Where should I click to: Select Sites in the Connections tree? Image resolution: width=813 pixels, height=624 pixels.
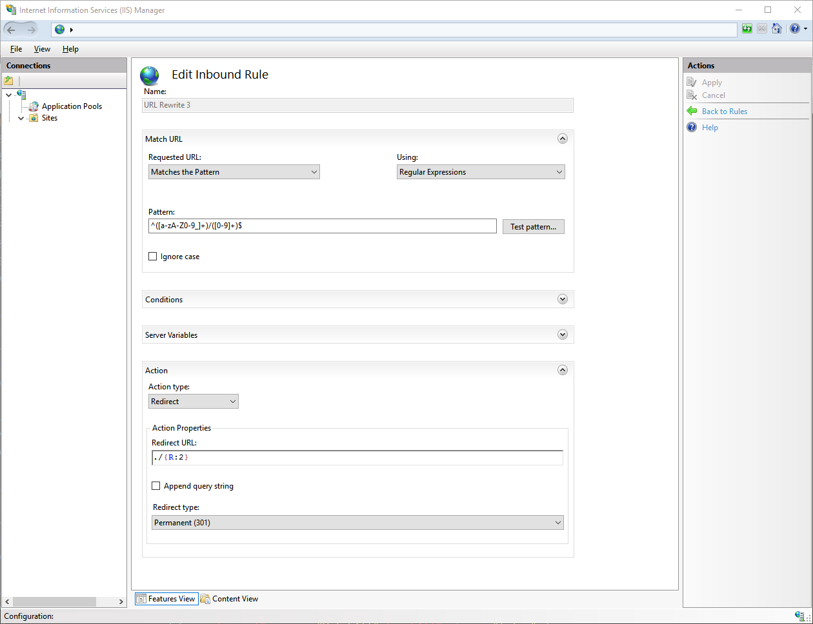tap(50, 118)
